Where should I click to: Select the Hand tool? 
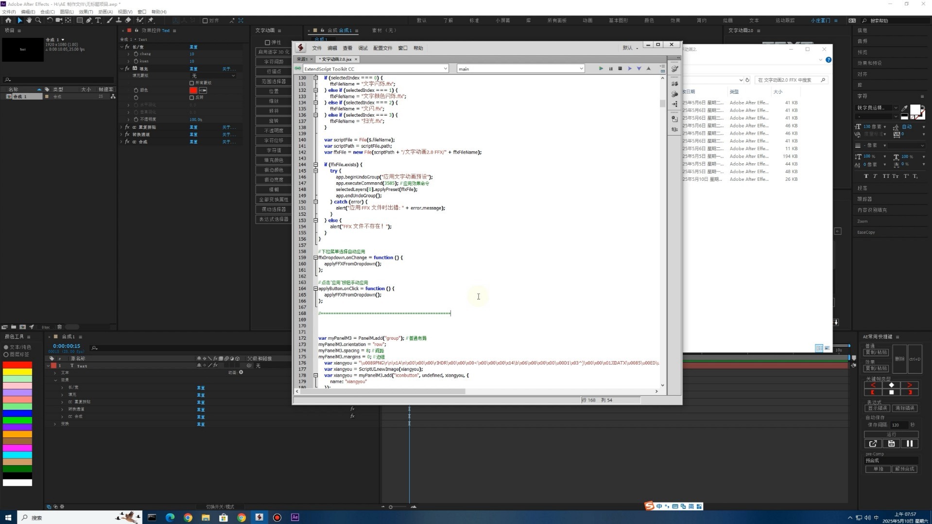click(x=29, y=20)
